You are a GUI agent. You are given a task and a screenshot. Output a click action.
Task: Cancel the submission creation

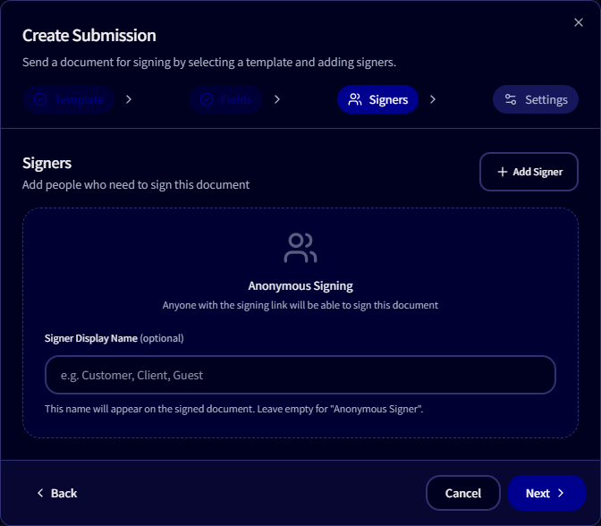point(463,493)
